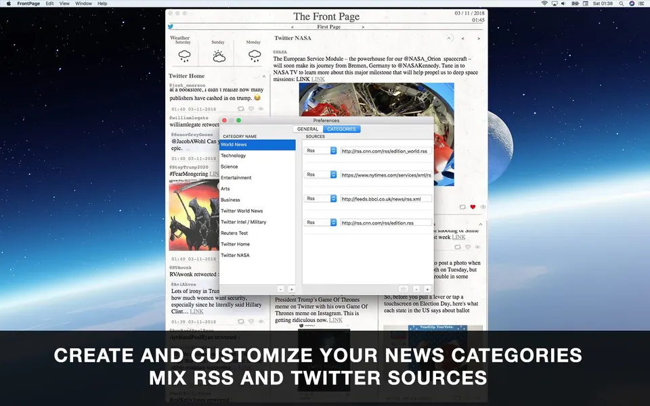Image resolution: width=650 pixels, height=406 pixels.
Task: Click the Saturday weather rain icon
Action: pyautogui.click(x=184, y=56)
